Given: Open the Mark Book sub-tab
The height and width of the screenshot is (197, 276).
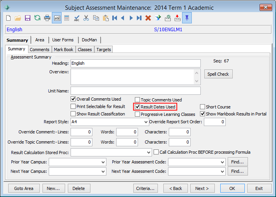Looking at the screenshot, I should [x=64, y=50].
